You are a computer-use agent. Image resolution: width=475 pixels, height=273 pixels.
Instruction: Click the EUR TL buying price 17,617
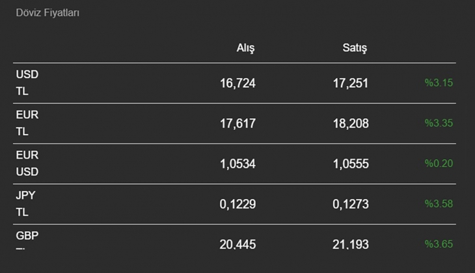pyautogui.click(x=238, y=123)
